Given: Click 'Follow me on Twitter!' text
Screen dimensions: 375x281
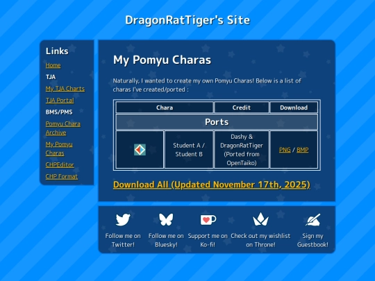Looking at the screenshot, I should click(x=123, y=240).
